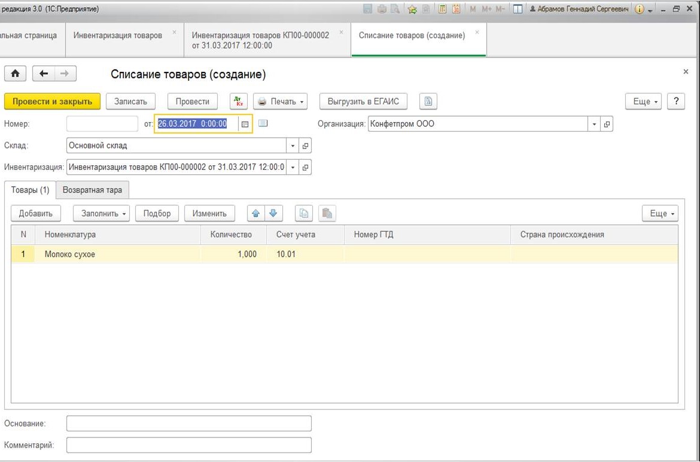The image size is (700, 462).
Task: Click the back navigation arrow
Action: tap(43, 74)
